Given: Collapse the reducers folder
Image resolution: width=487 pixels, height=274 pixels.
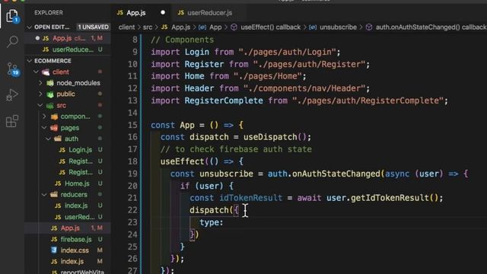Looking at the screenshot, I should coord(44,195).
